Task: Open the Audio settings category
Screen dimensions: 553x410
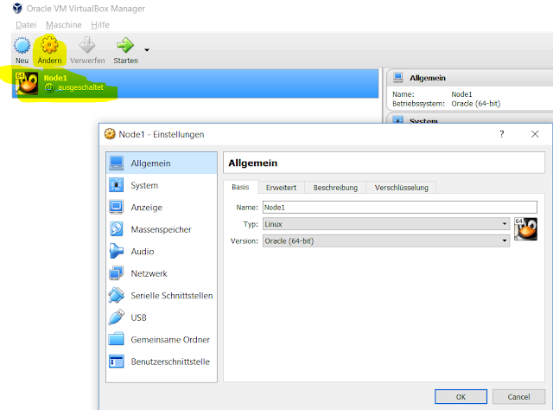Action: (x=162, y=251)
